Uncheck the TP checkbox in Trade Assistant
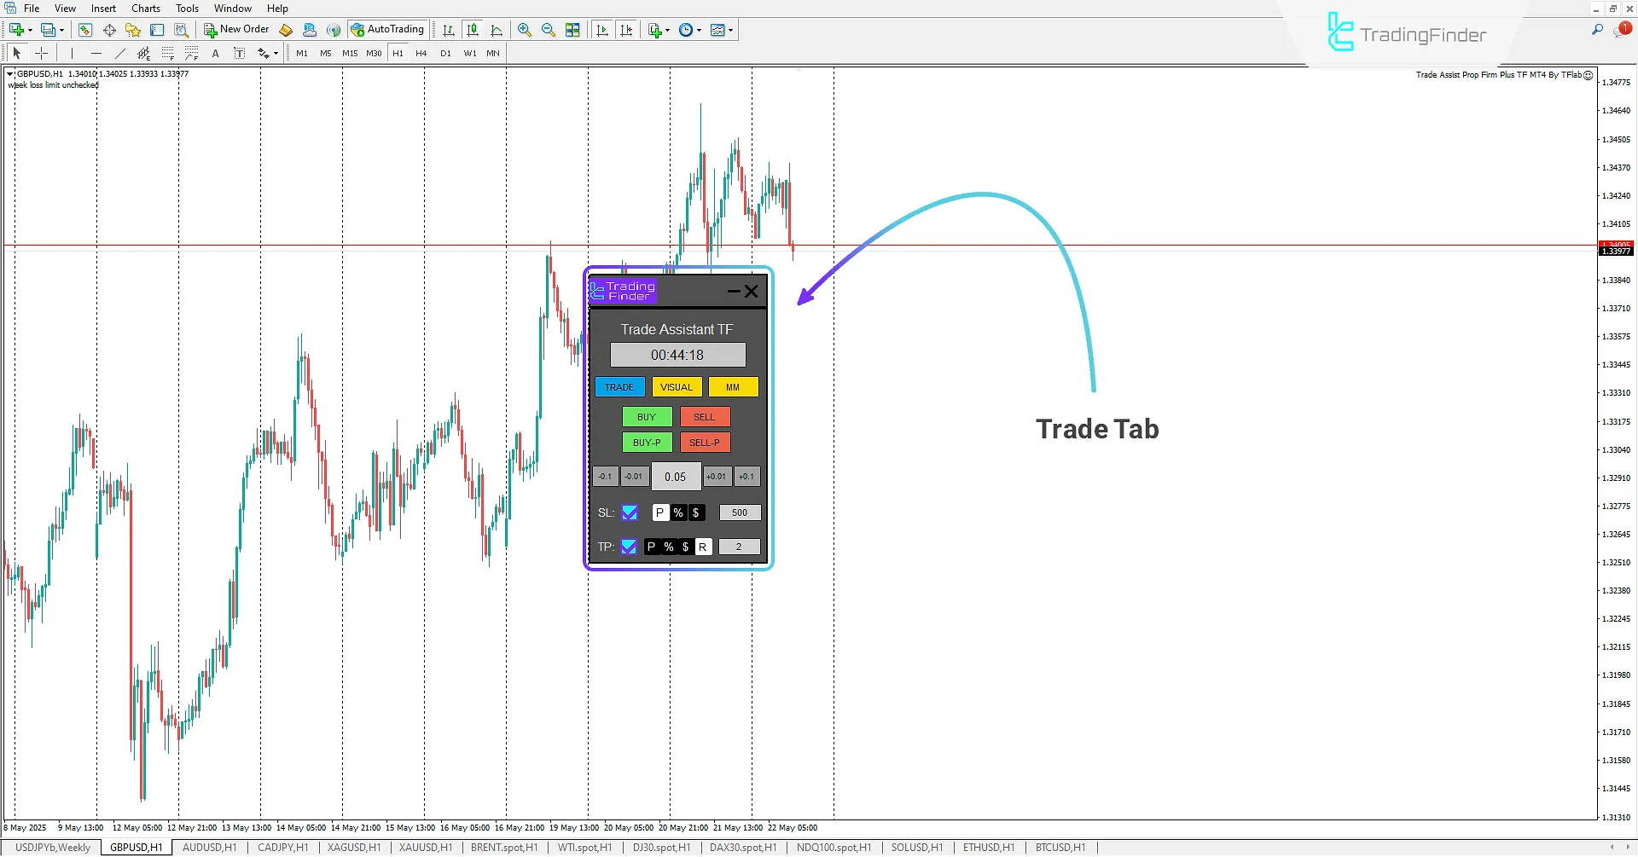Viewport: 1638px width, 857px height. click(630, 547)
